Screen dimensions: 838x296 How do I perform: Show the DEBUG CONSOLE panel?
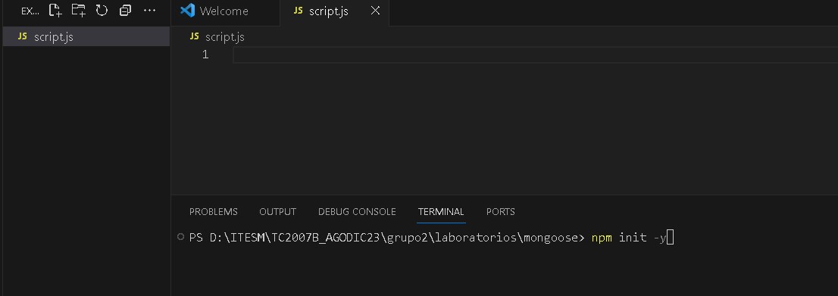(357, 211)
